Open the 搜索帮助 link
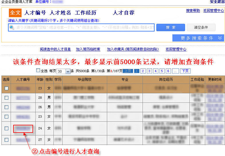This screenshot has width=225, height=156. [x=193, y=11]
